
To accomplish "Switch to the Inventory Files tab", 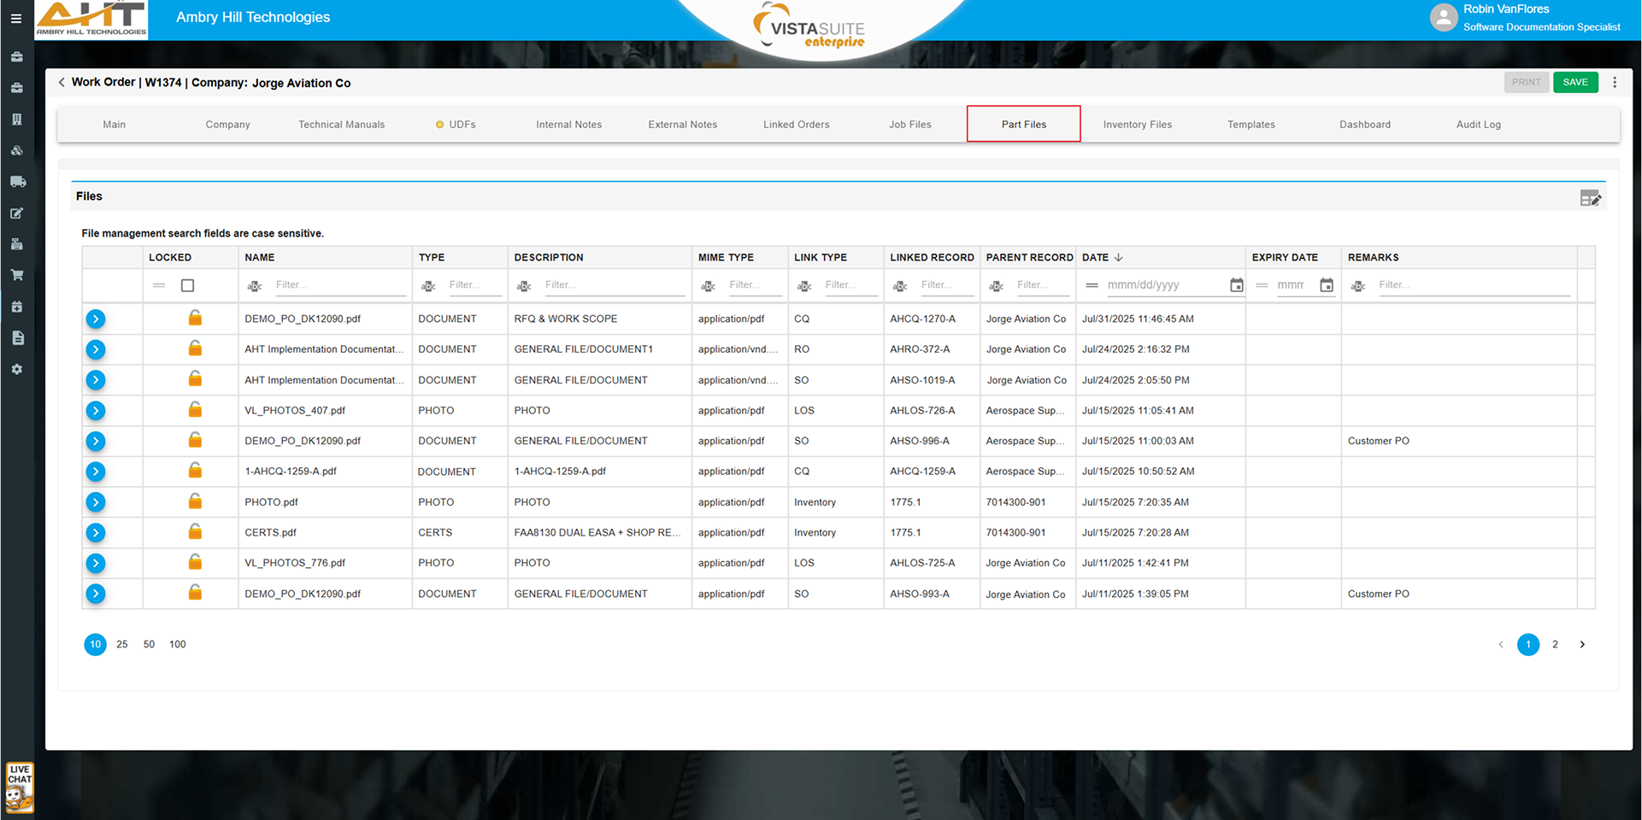I will (x=1137, y=125).
